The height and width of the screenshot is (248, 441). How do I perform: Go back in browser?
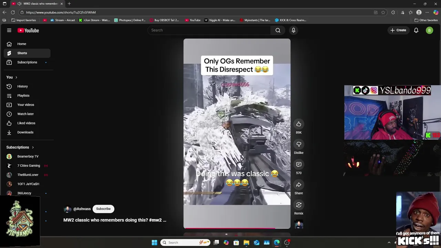click(4, 12)
